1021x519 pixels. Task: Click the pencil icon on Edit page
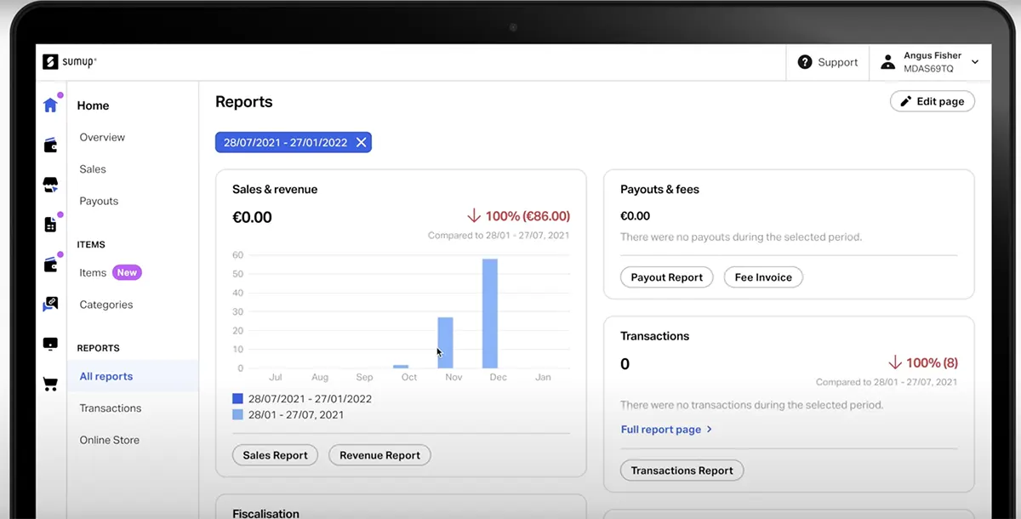pos(905,101)
